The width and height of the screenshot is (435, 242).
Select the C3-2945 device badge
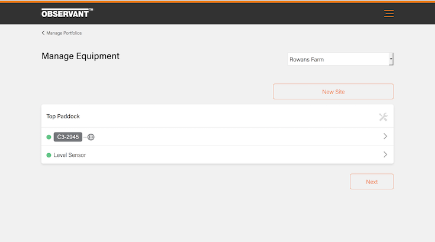[x=67, y=137]
